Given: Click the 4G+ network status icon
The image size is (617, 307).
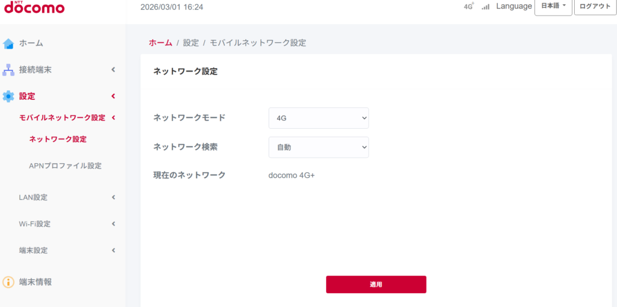Looking at the screenshot, I should point(469,7).
